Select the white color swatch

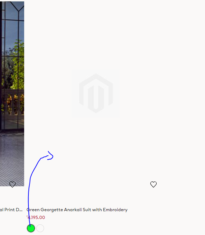point(40,228)
